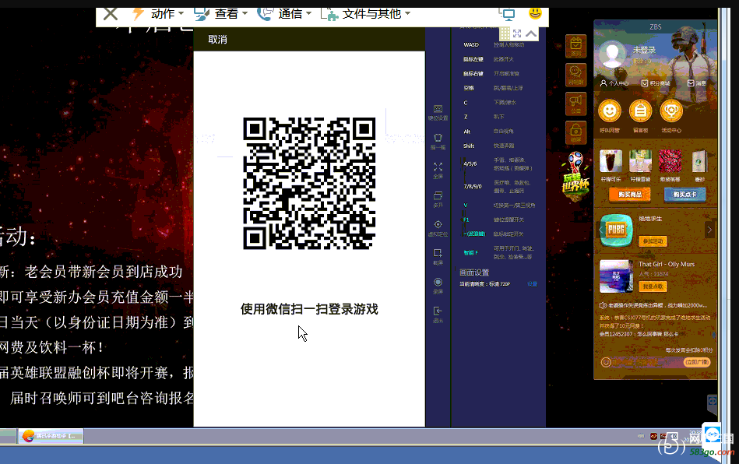Go to the next game with the right arrow
Image resolution: width=739 pixels, height=464 pixels.
pos(709,230)
